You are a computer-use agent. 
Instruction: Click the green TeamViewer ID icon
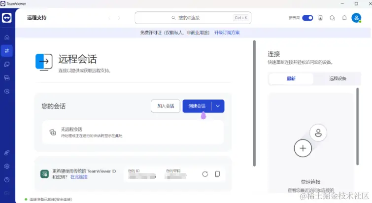click(45, 174)
